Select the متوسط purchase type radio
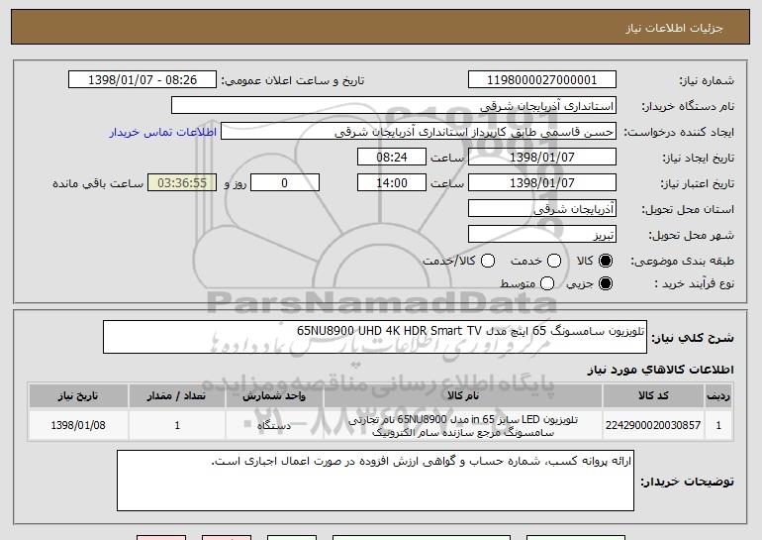Viewport: 762px width, 540px height. click(x=547, y=283)
